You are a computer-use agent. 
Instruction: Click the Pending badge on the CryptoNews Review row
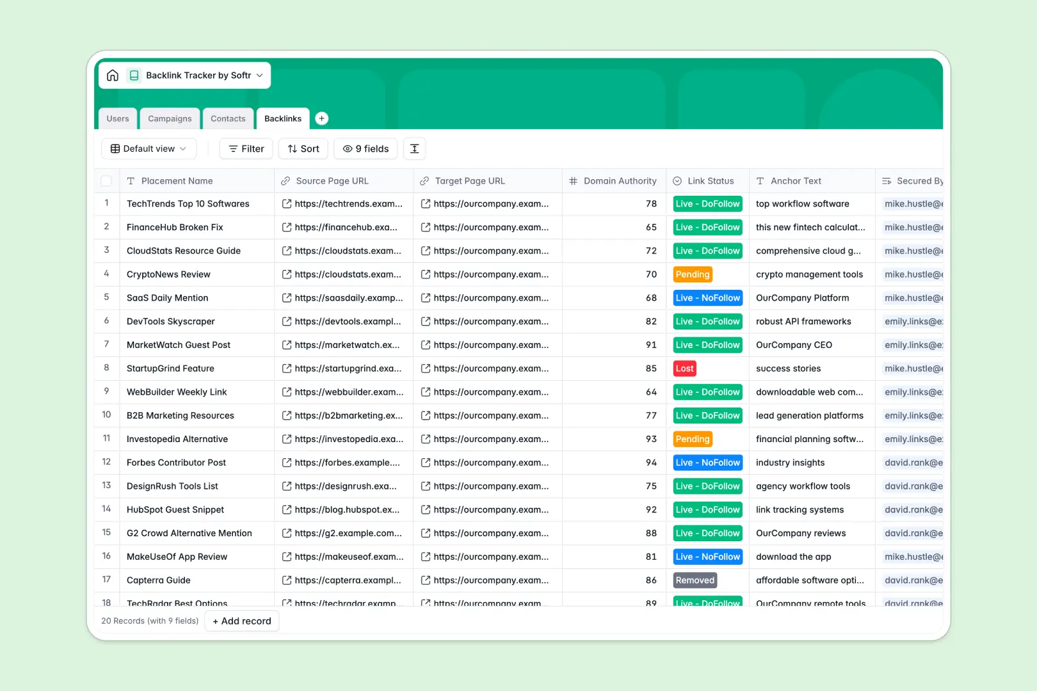(x=692, y=274)
